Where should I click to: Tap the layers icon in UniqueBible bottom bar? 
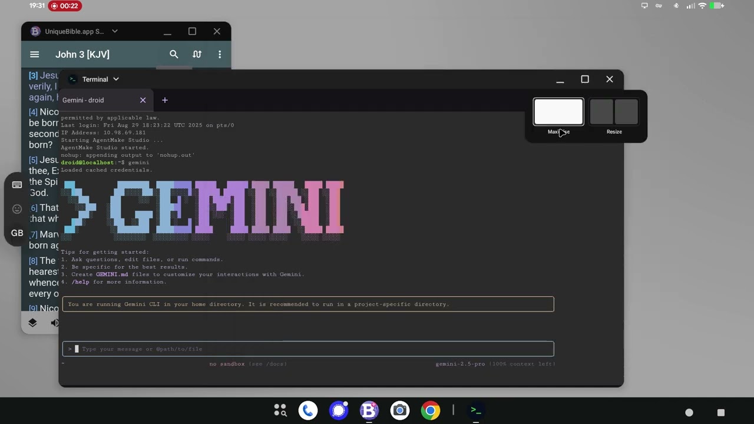32,323
